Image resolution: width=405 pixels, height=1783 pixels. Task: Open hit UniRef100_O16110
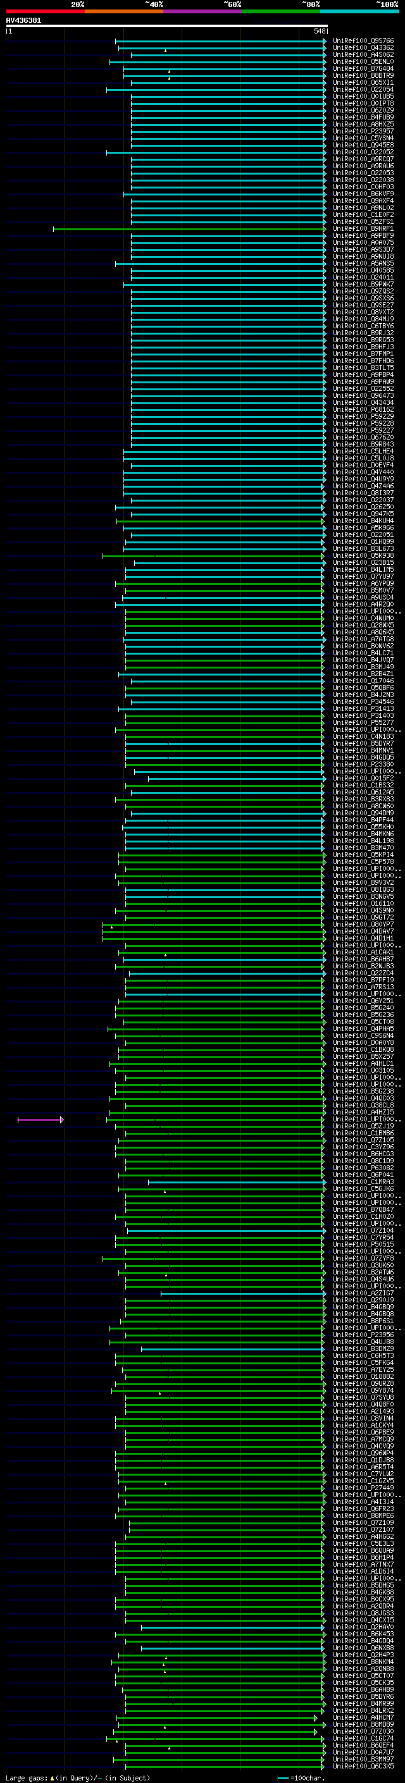(x=363, y=904)
